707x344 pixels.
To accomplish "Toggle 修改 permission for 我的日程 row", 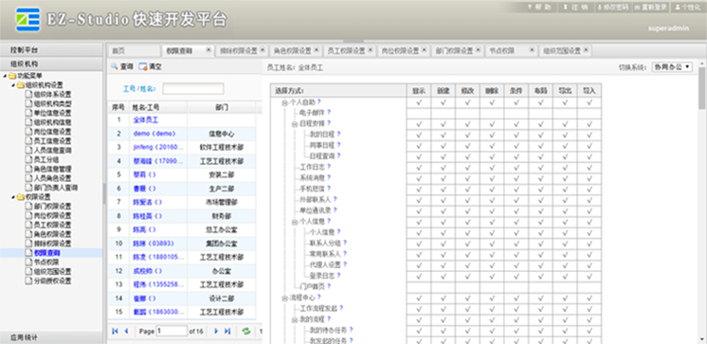I will click(467, 135).
